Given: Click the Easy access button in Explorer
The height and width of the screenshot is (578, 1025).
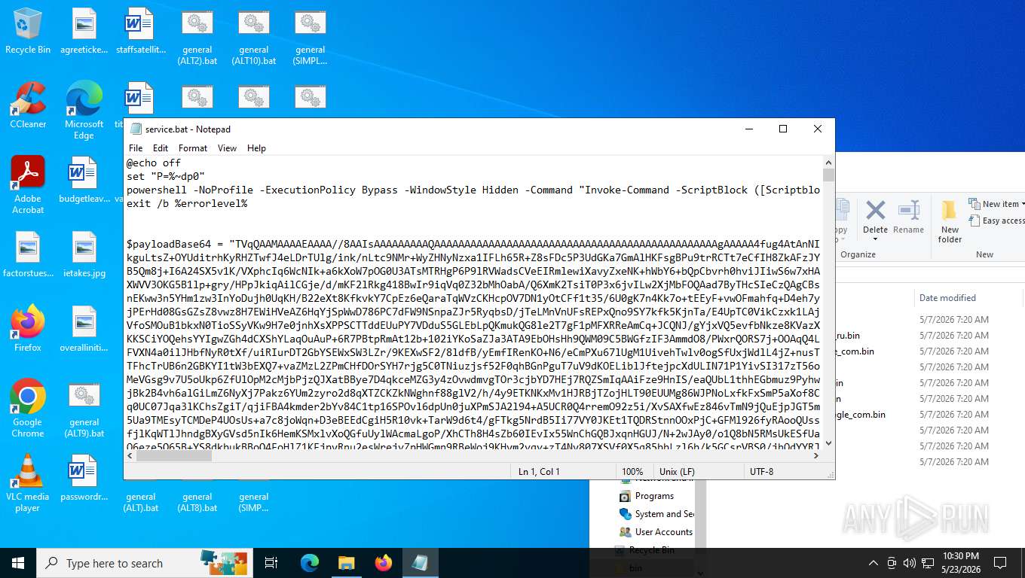Looking at the screenshot, I should pos(996,221).
